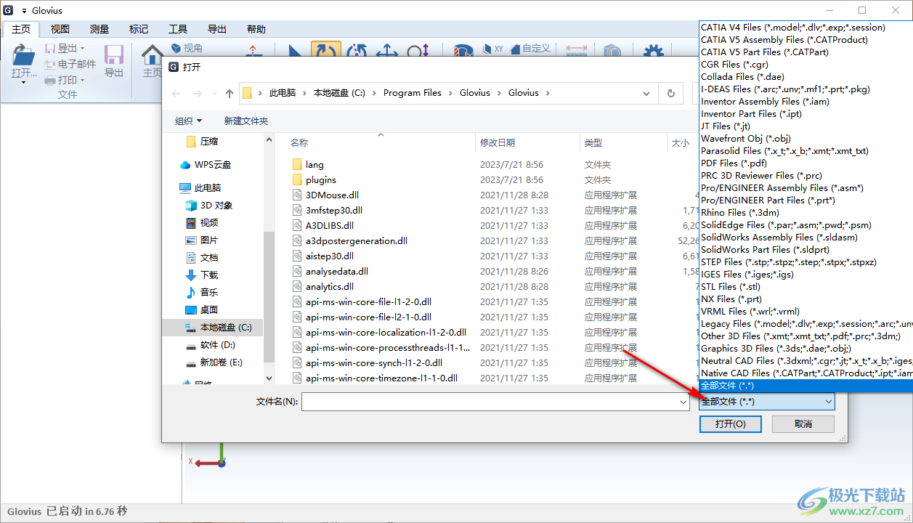Screen dimensions: 913x523
Task: Go back in the file dialog
Action: (176, 93)
